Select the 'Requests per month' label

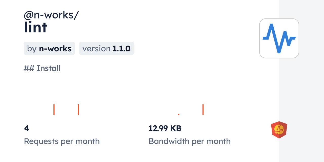pyautogui.click(x=62, y=141)
